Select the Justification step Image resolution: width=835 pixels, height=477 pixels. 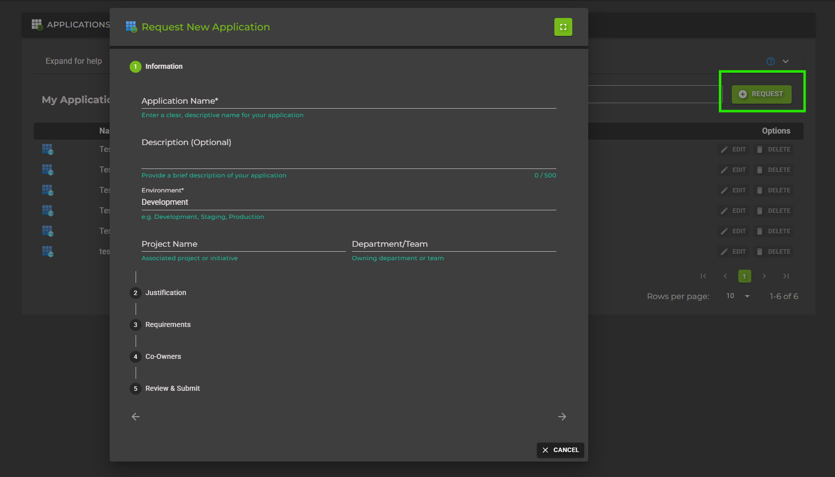click(166, 293)
